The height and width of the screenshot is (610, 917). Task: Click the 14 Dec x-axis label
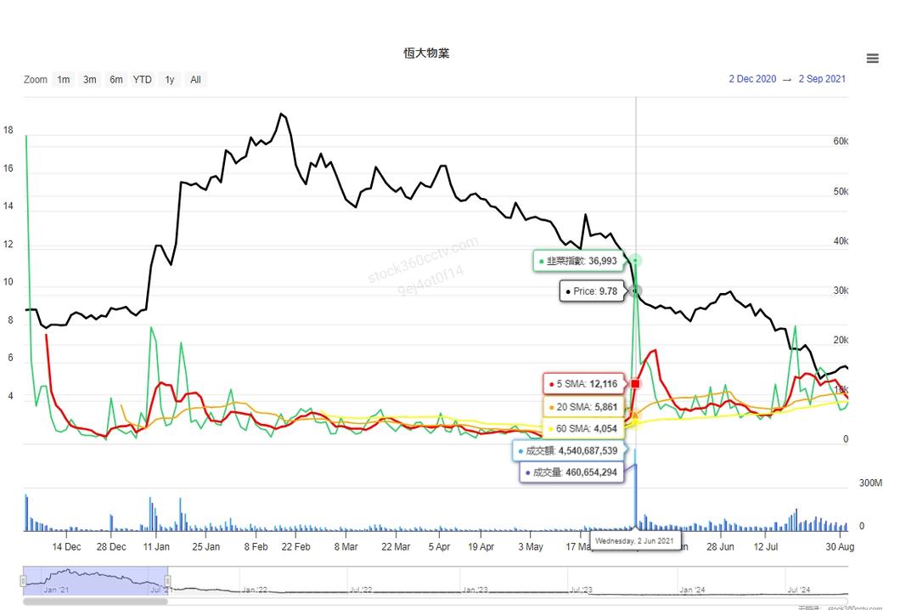click(66, 547)
